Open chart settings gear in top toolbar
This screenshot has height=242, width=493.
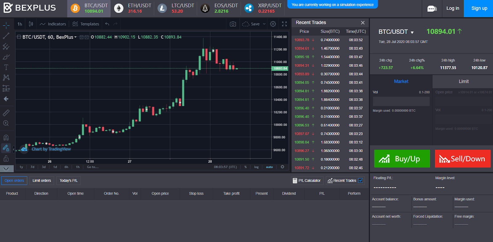(273, 24)
